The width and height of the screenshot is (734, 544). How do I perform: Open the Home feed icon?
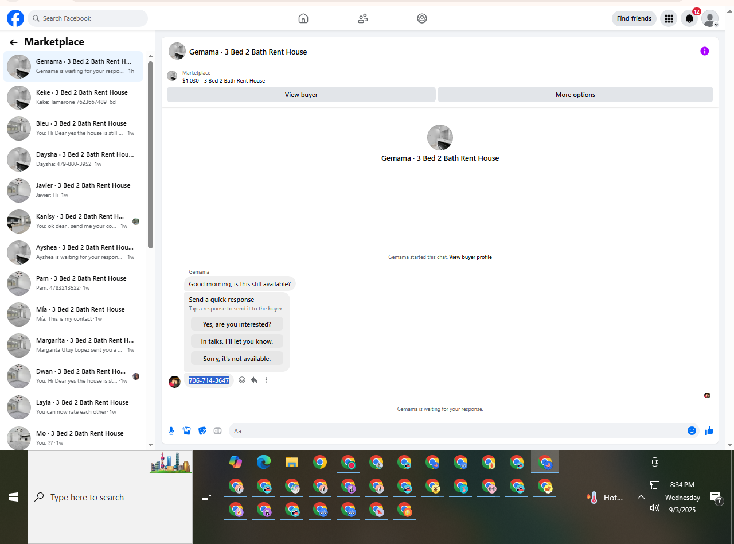303,18
